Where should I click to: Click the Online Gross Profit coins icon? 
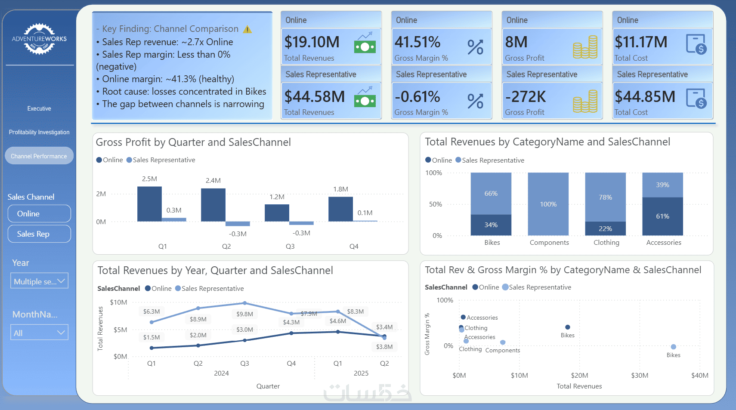tap(585, 46)
